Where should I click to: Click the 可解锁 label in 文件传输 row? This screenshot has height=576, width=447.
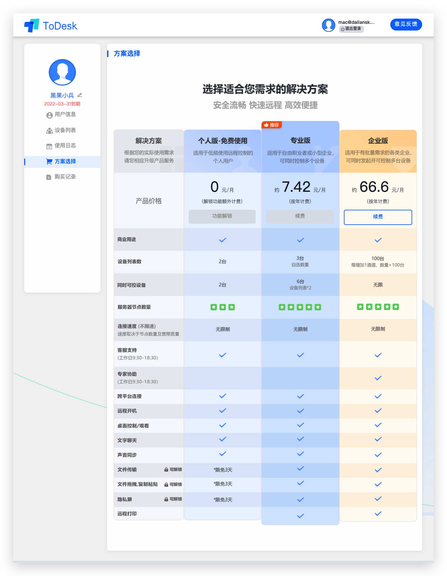pyautogui.click(x=176, y=470)
